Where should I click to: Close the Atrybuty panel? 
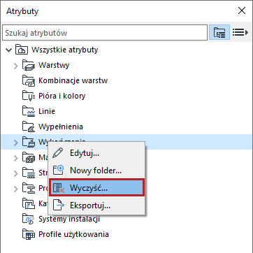pos(242,10)
